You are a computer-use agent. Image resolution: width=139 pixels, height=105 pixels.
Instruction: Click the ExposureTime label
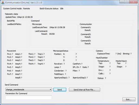coord(104,54)
